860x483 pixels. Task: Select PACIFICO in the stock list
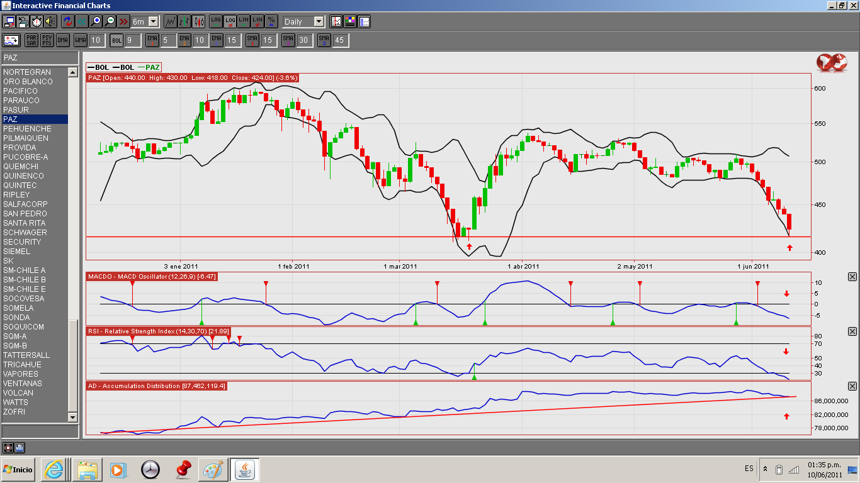point(34,91)
